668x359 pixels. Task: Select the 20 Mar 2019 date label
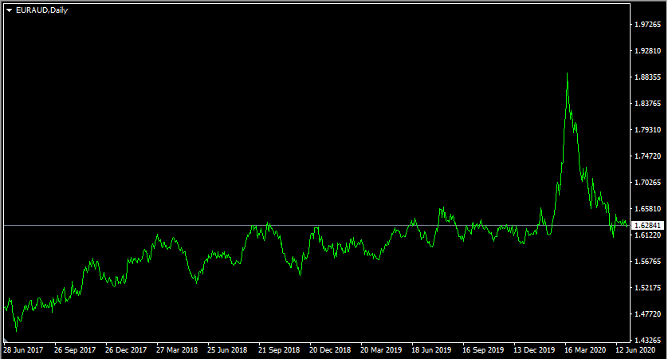(381, 350)
